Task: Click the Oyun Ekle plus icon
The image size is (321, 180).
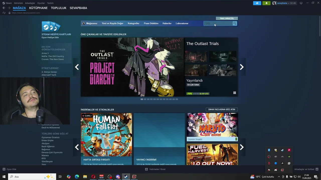Action: coord(4,169)
